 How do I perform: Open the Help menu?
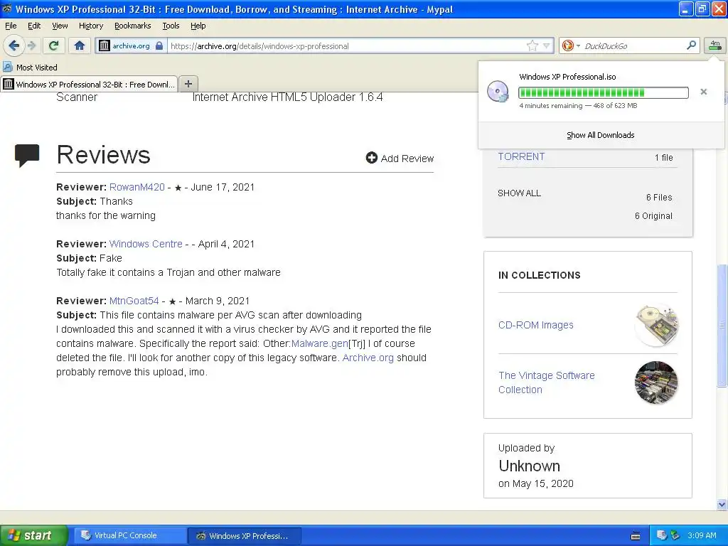point(198,26)
